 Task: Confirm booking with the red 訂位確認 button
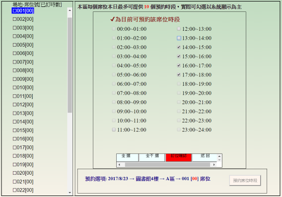[178, 157]
